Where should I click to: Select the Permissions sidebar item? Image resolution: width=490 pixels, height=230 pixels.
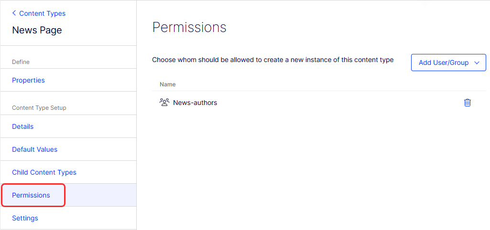tap(31, 195)
